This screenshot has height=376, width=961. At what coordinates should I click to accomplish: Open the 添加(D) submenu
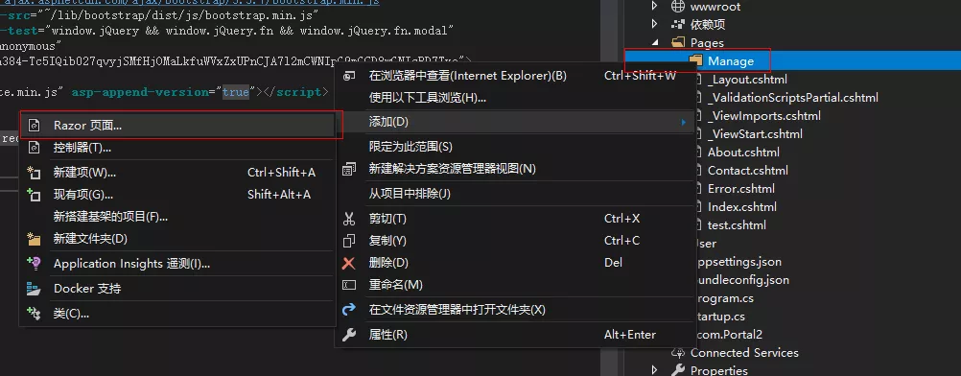[x=515, y=122]
